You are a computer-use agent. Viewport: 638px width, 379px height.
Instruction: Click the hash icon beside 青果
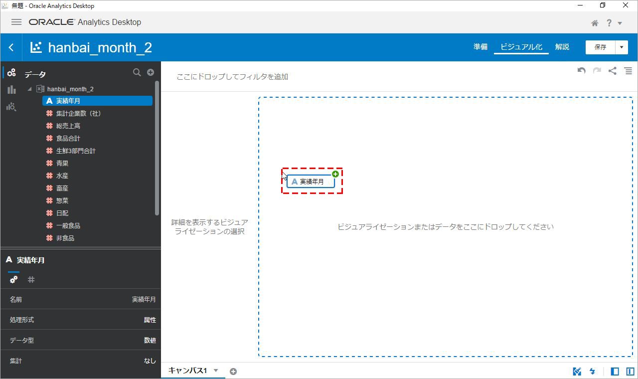[x=49, y=163]
